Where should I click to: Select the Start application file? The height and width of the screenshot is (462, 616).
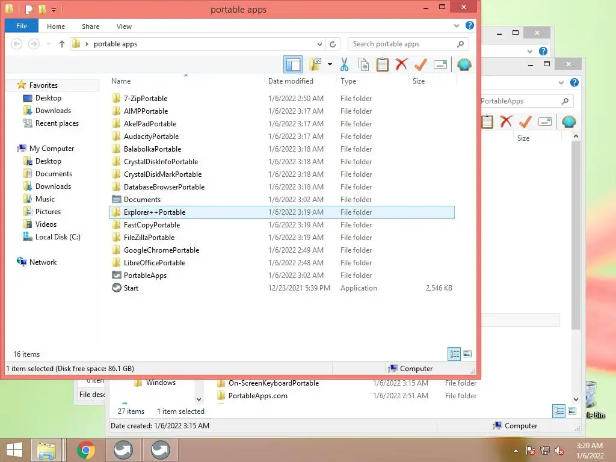click(x=131, y=288)
